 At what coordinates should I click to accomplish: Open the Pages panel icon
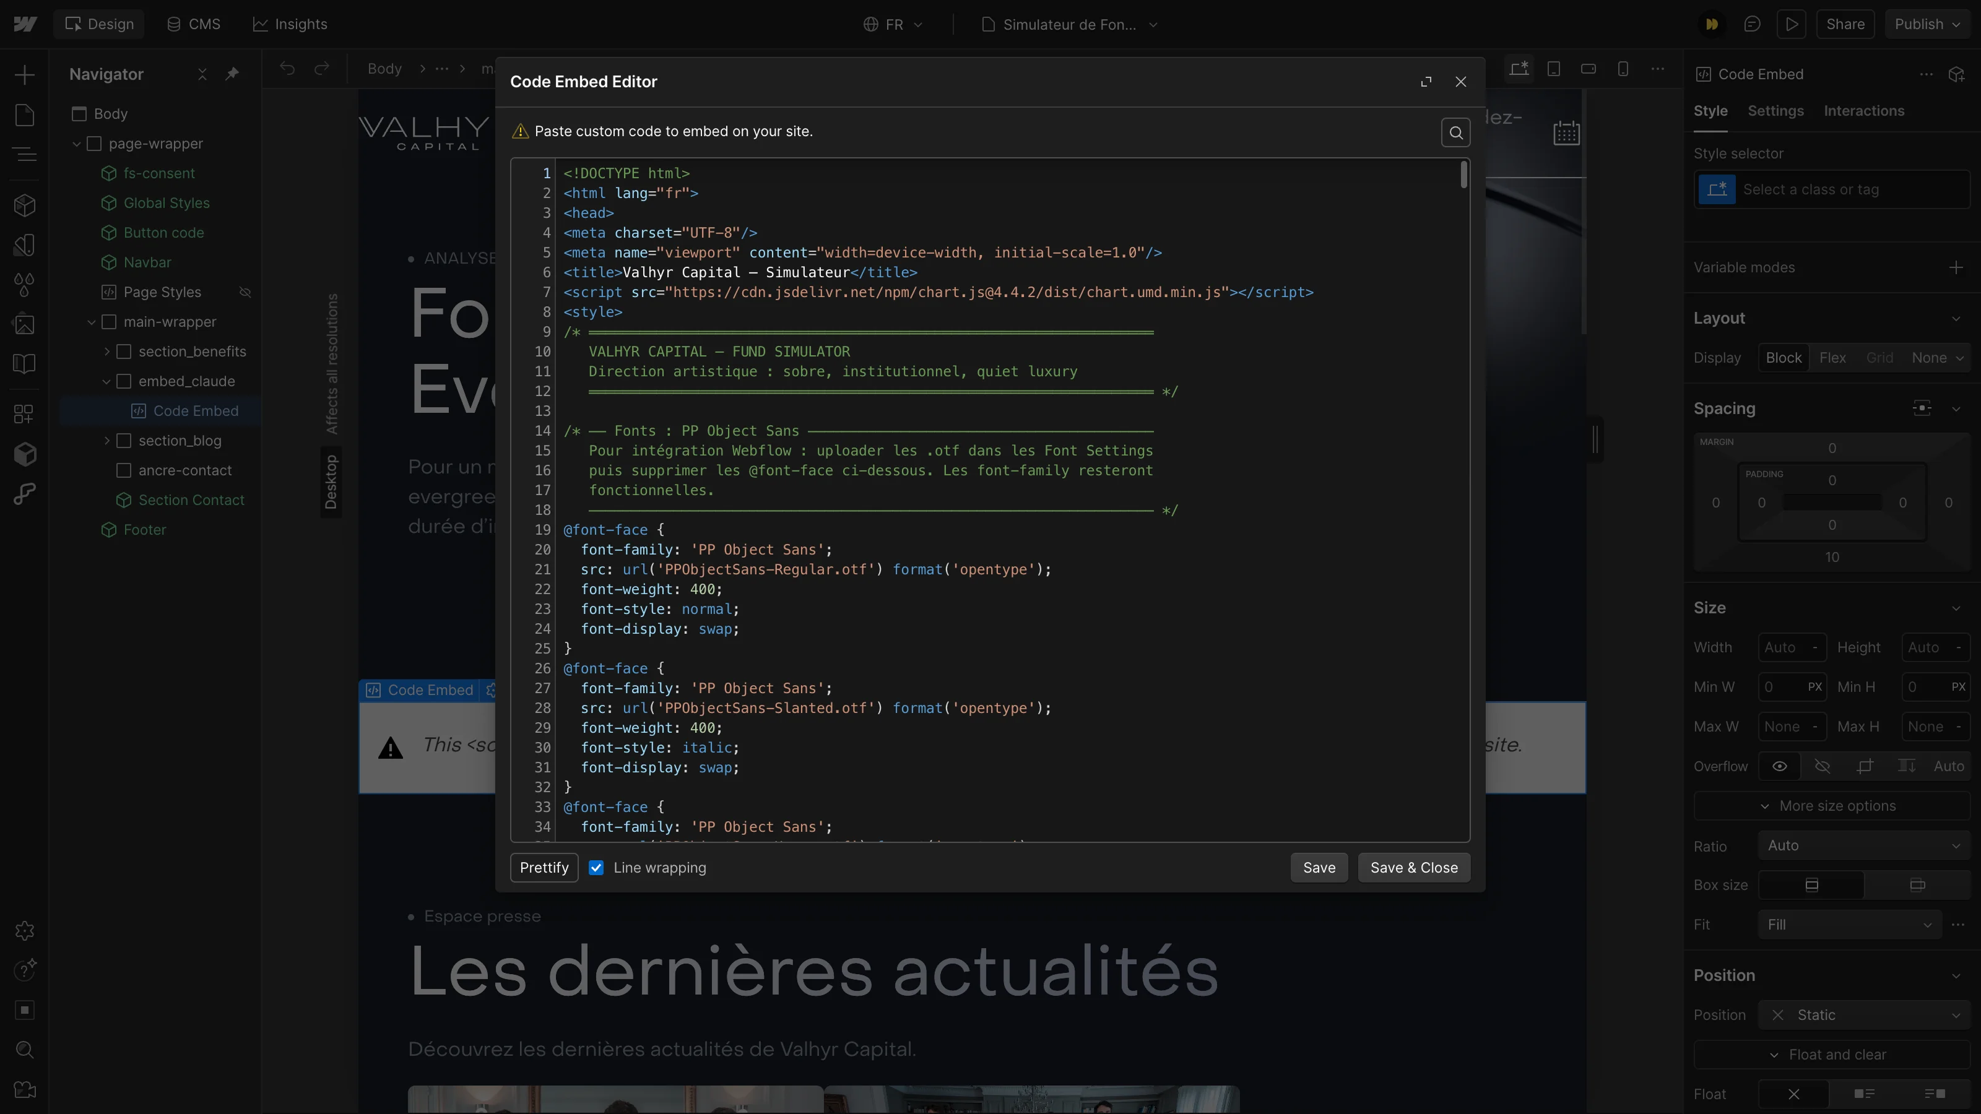(25, 114)
